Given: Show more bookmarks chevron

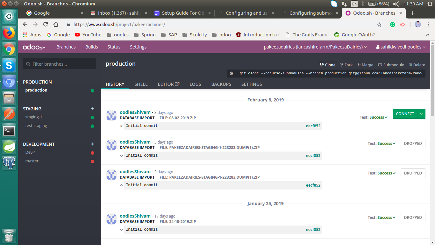Looking at the screenshot, I should pos(427,35).
